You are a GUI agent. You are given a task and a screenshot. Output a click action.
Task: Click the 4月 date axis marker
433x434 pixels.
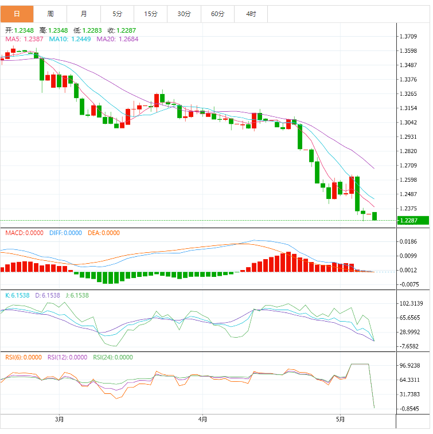[x=202, y=419]
